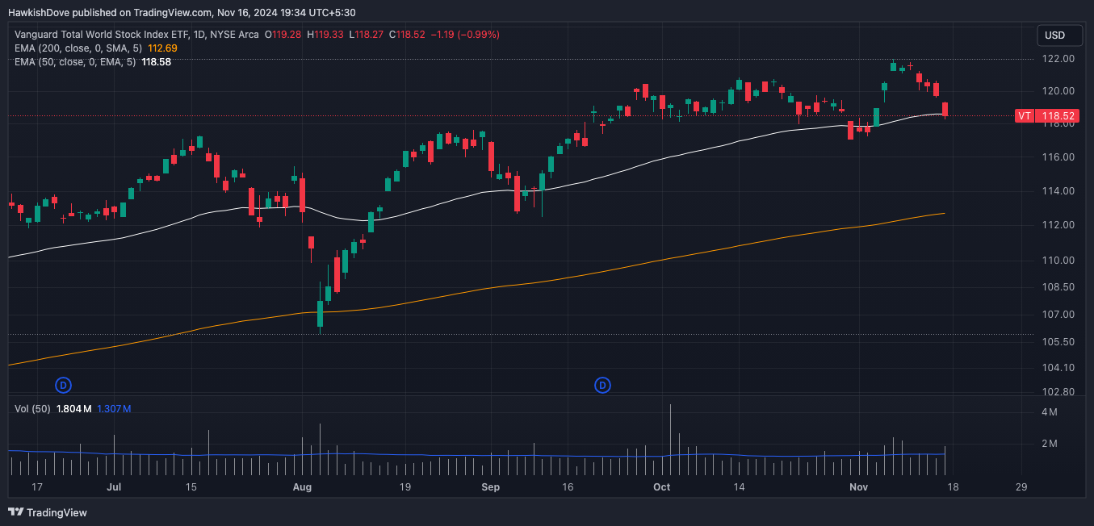Click the volume average value 1.307 M
Screen dimensions: 1094x526
tap(114, 409)
